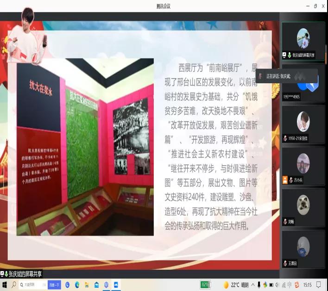Click the Tencent Meeting taskbar icon
Screen dimensions: 328x291
pos(116,285)
